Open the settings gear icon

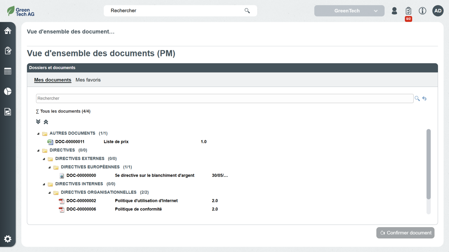click(x=8, y=239)
